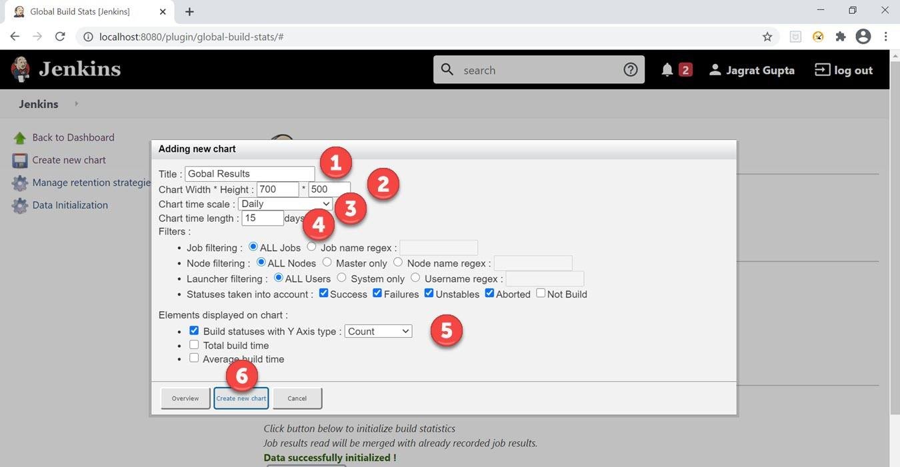Click the chart width field showing 700
Viewport: 900px width, 467px height.
tap(277, 190)
